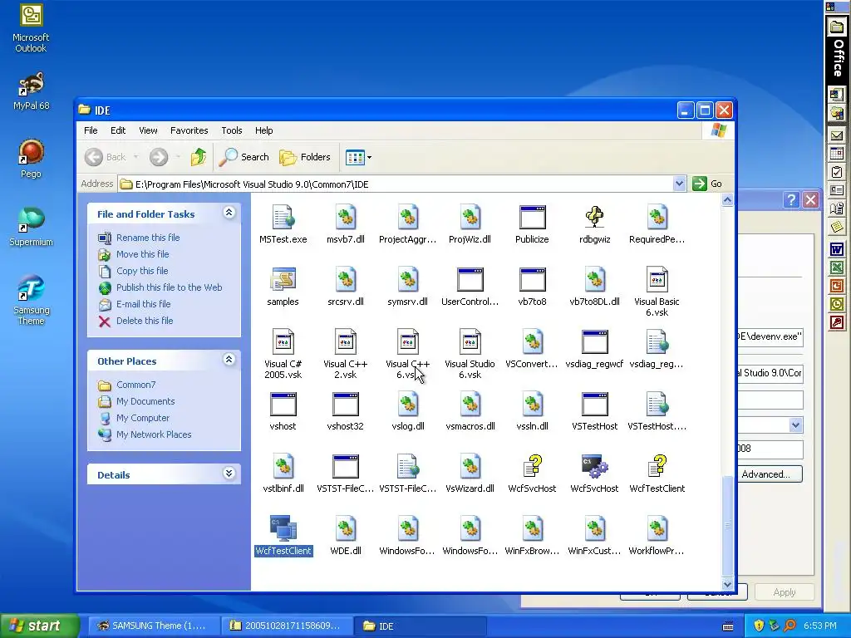The width and height of the screenshot is (851, 638).
Task: Select the vsdiag_regwcf application icon
Action: [x=594, y=342]
